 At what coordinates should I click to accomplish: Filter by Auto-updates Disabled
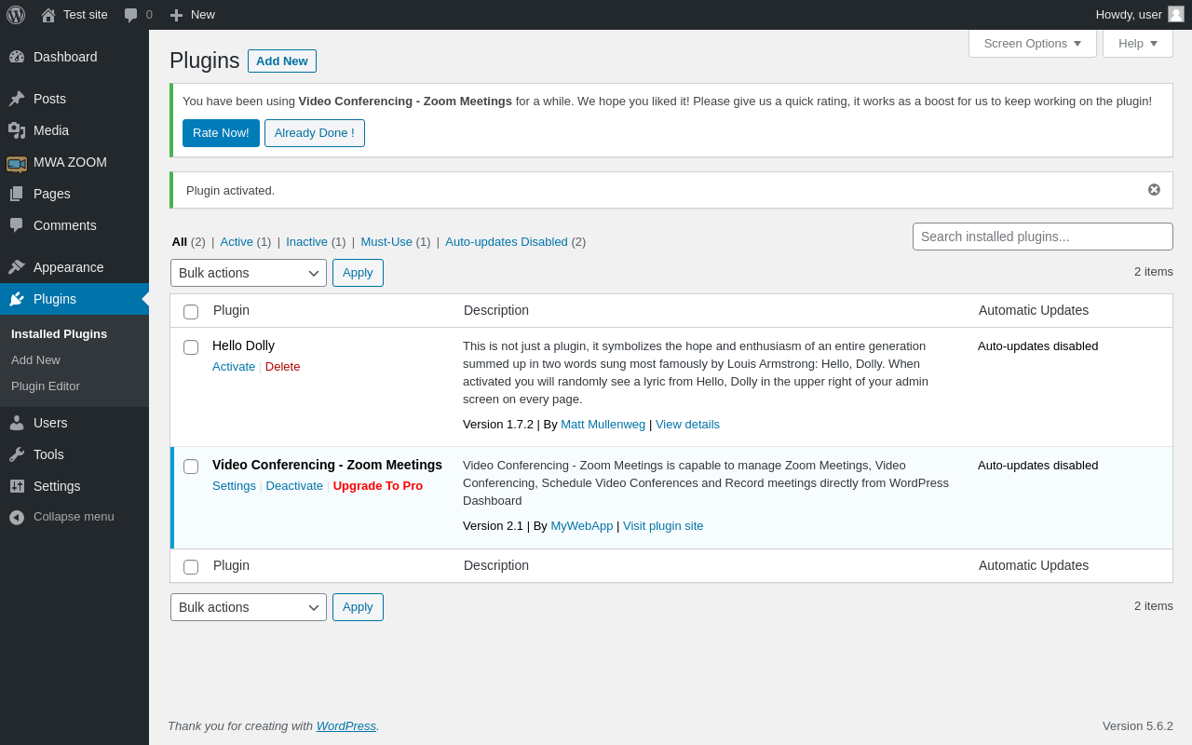tap(507, 242)
